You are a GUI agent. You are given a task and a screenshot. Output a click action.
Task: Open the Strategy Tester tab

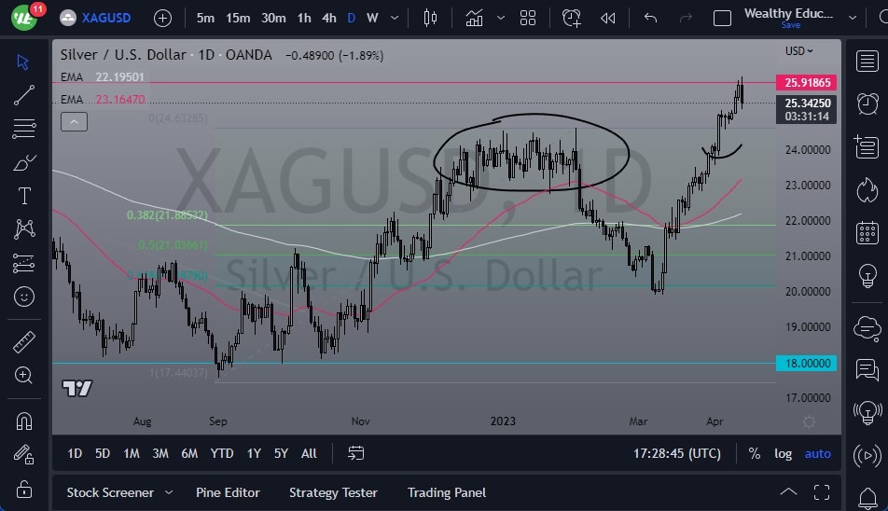click(333, 492)
